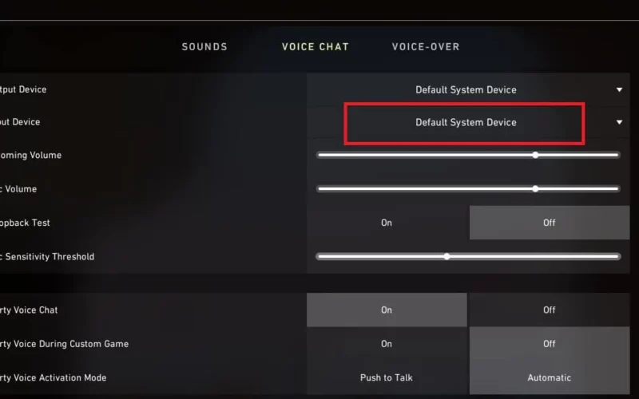This screenshot has width=639, height=399.
Task: Select Default System Device for Input Device
Action: click(x=466, y=123)
